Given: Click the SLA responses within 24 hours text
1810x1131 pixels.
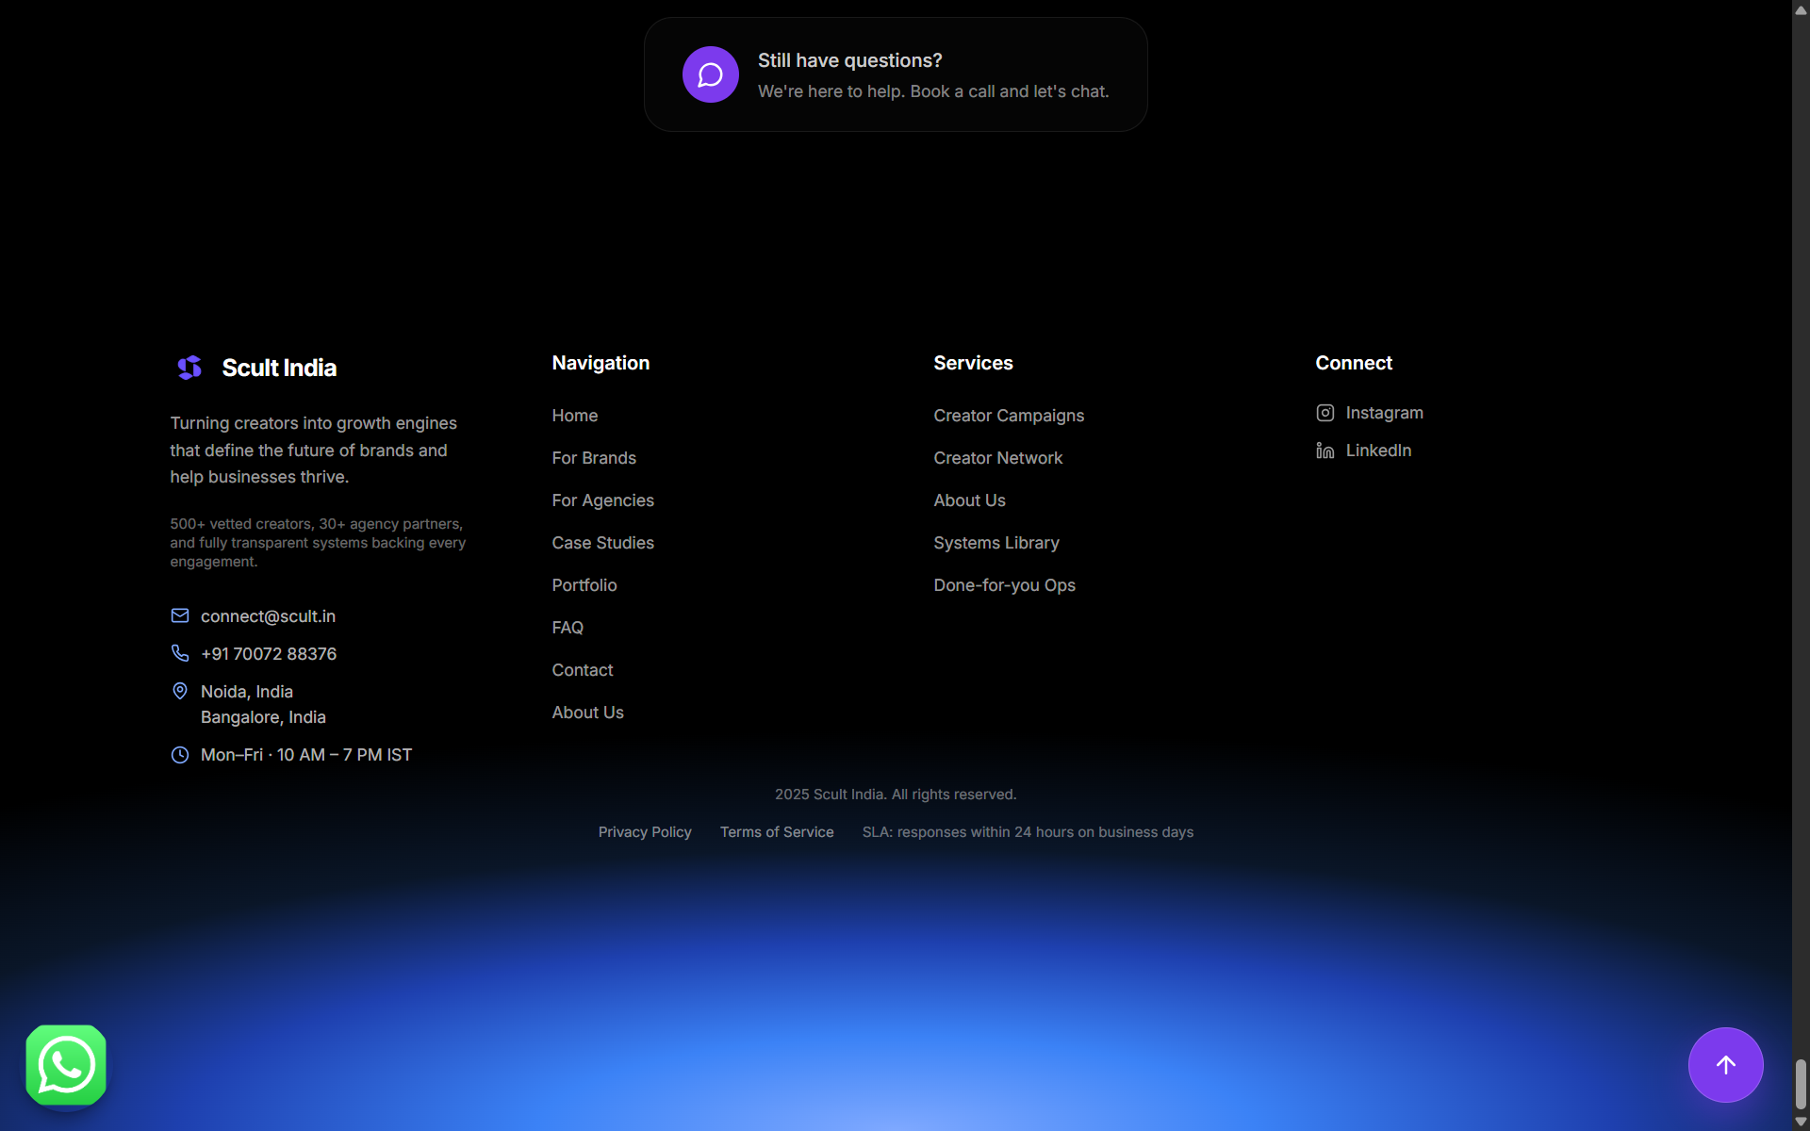Looking at the screenshot, I should pos(1028,832).
